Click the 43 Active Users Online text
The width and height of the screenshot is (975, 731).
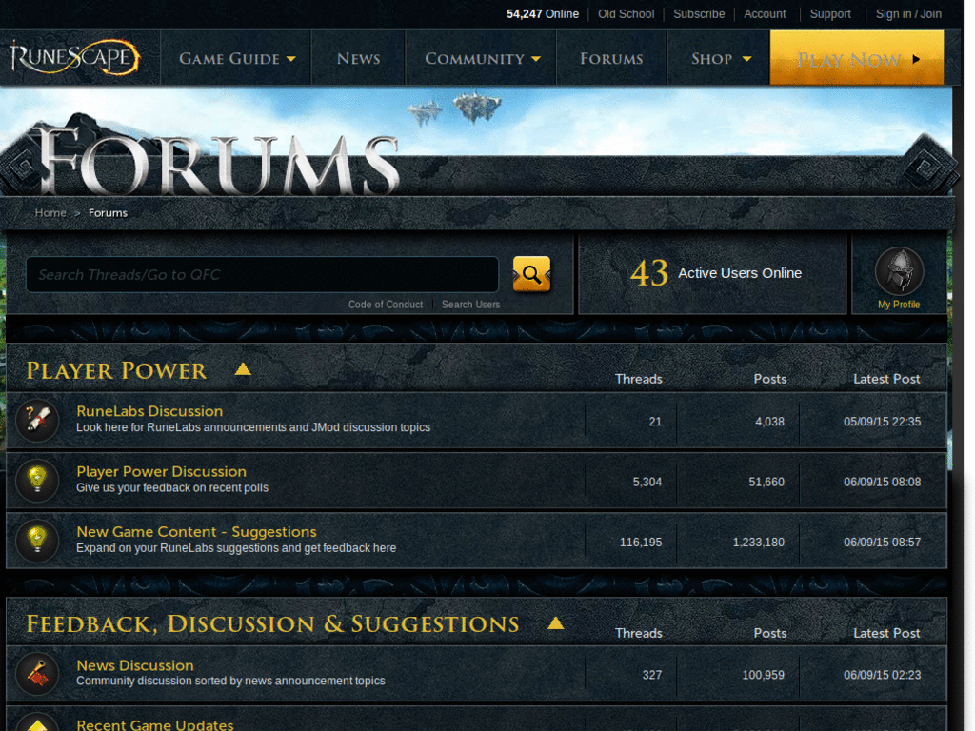716,273
